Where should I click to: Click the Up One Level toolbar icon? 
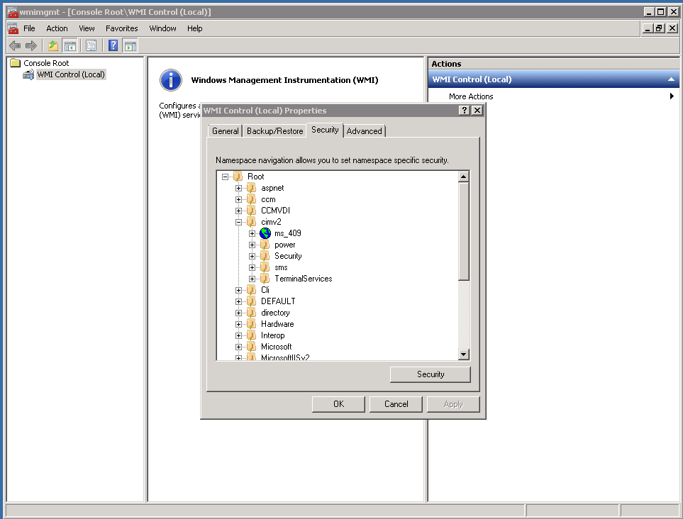(x=53, y=45)
